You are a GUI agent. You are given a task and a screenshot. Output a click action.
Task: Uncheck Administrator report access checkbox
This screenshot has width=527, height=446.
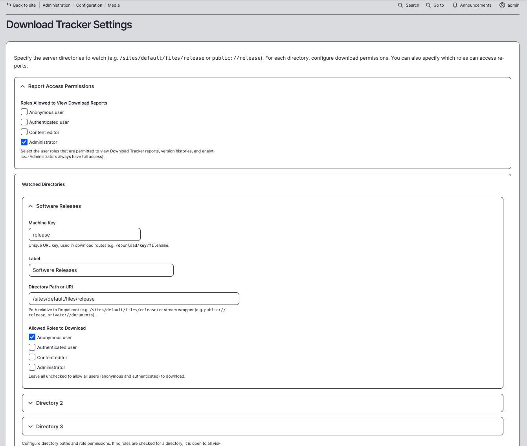point(24,142)
